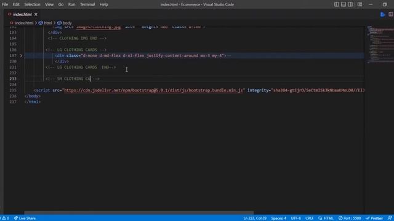This screenshot has height=221, width=394.
Task: Click line number 197 in gutter
Action: pyautogui.click(x=13, y=56)
